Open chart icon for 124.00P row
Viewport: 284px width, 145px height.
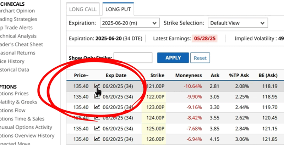point(97,118)
